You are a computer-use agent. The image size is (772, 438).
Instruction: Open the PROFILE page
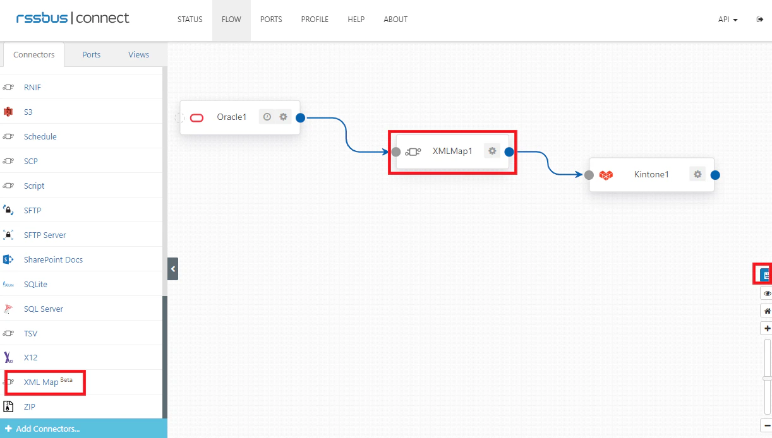(x=315, y=20)
